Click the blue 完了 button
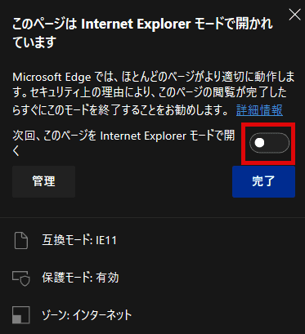The width and height of the screenshot is (305, 334). click(x=263, y=181)
